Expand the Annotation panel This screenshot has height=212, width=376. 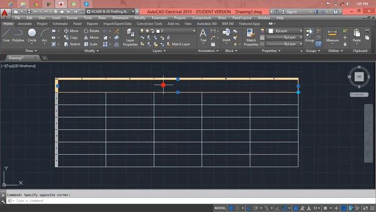click(208, 51)
